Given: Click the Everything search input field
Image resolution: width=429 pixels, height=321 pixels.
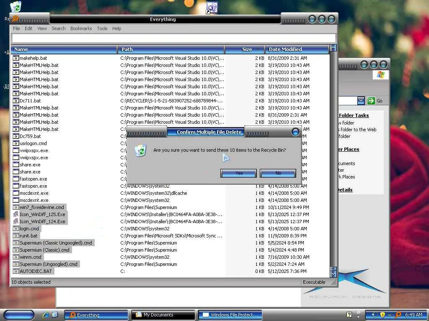Looking at the screenshot, I should point(173,38).
